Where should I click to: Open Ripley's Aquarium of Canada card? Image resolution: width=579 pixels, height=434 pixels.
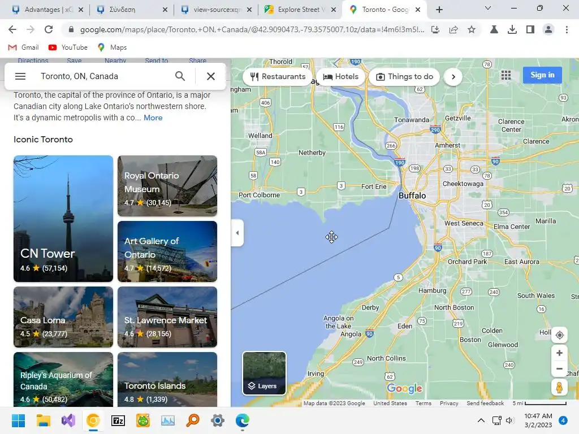[x=63, y=379]
